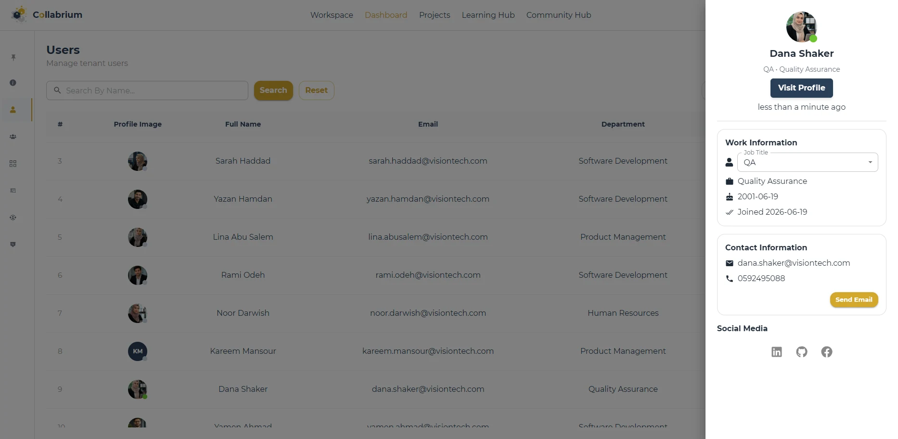The width and height of the screenshot is (898, 439).
Task: Click the email dana.shaker@visiontech.com in Contact Information
Action: coord(794,263)
